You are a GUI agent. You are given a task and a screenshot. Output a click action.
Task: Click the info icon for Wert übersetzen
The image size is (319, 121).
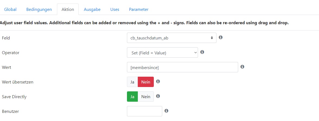click(x=158, y=81)
